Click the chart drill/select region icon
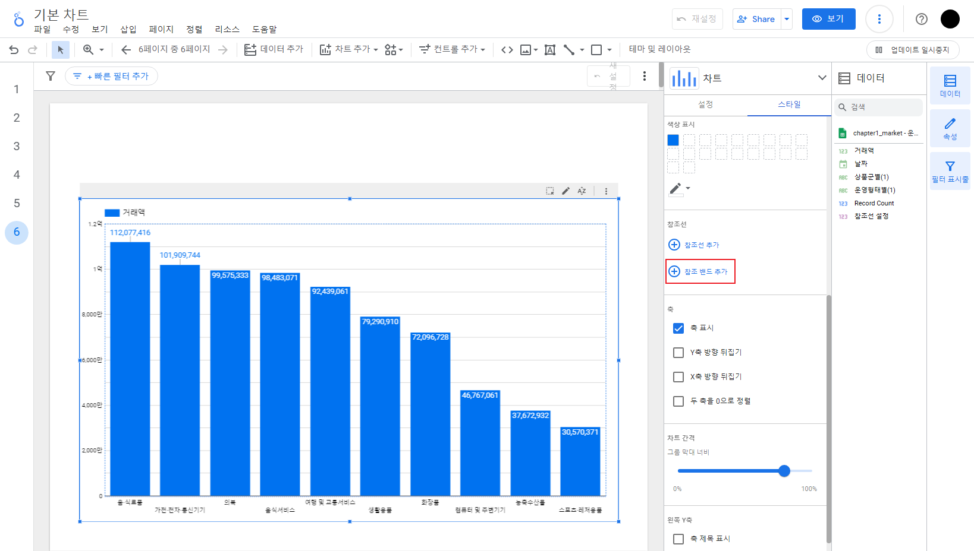This screenshot has height=551, width=974. point(550,191)
